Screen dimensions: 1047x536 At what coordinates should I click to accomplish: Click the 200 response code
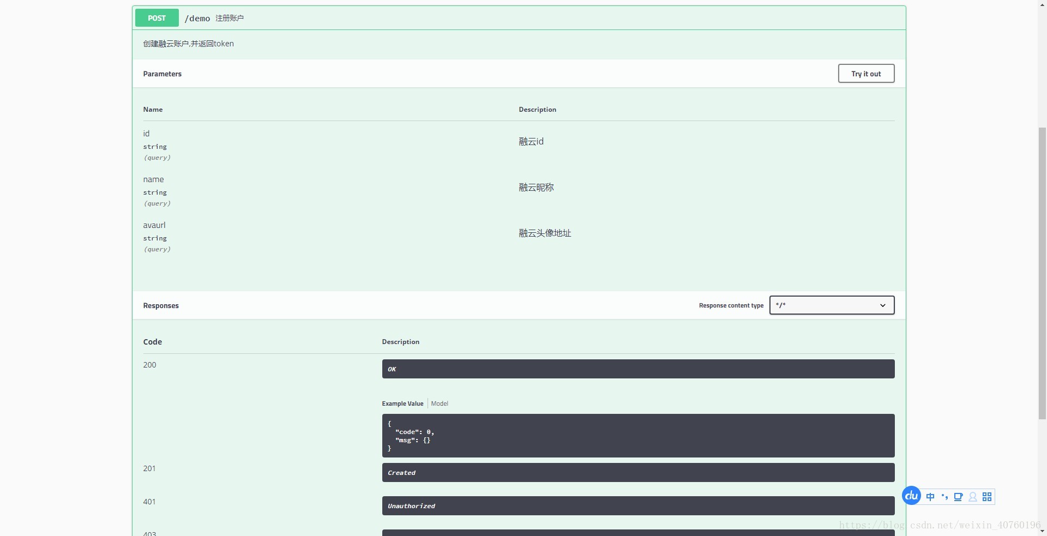tap(149, 365)
